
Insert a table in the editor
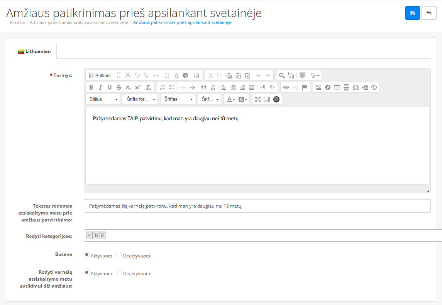coord(337,87)
